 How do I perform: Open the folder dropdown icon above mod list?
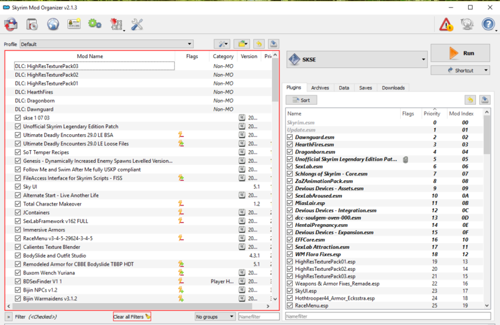click(x=241, y=44)
